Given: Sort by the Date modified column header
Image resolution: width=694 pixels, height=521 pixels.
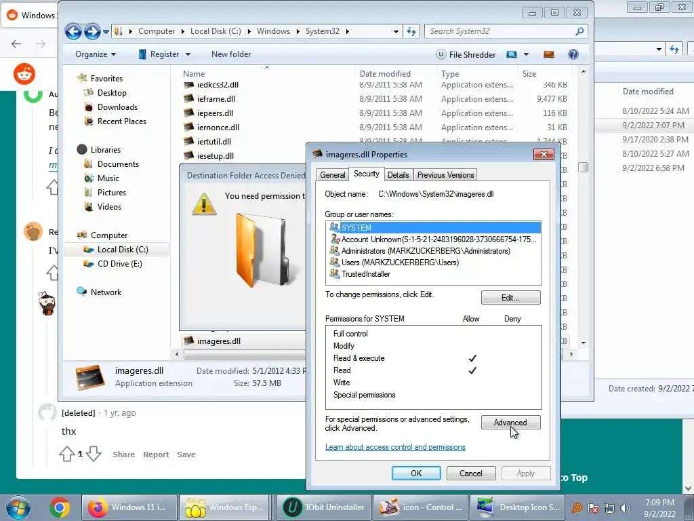Looking at the screenshot, I should 385,73.
